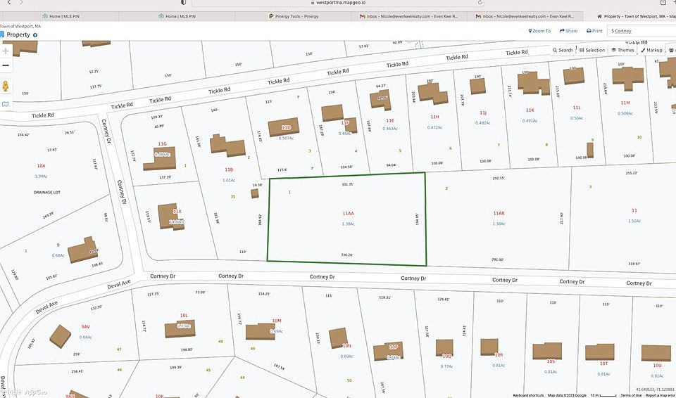Image resolution: width=676 pixels, height=398 pixels.
Task: Click the browser address bar
Action: 337,3
